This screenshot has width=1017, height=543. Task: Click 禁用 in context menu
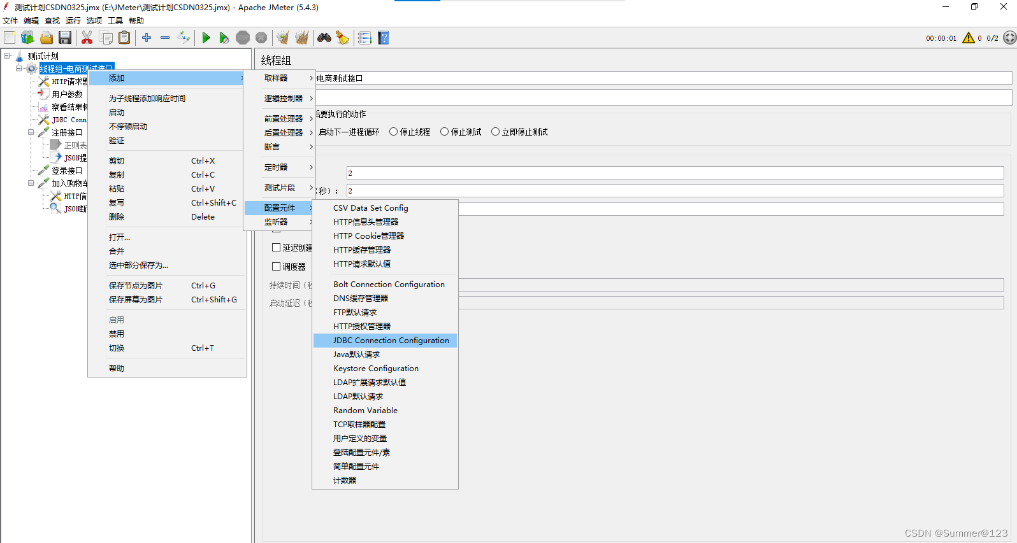click(167, 334)
